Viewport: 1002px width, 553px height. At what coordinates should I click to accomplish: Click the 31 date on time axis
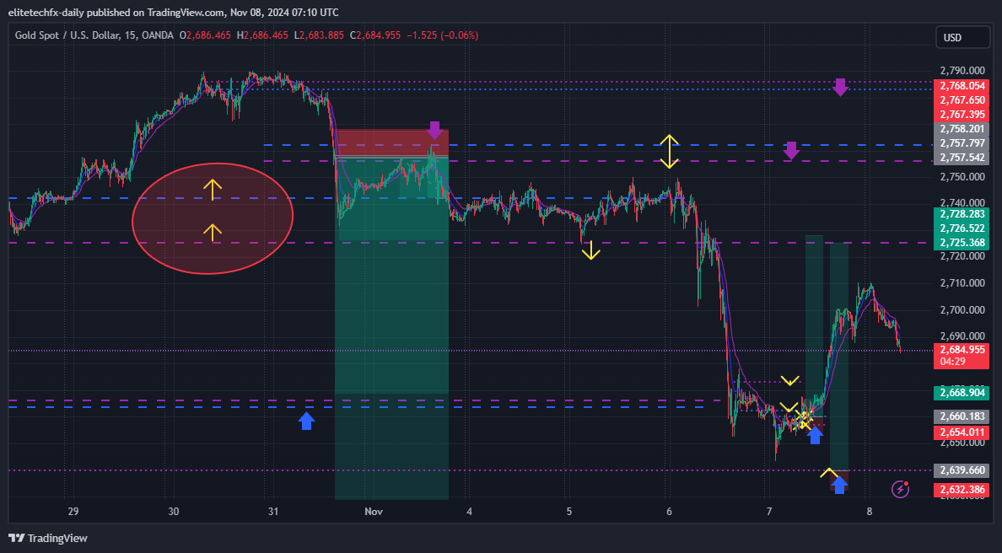point(273,512)
